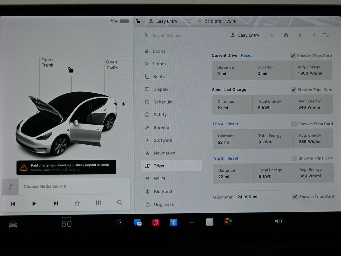Tap Open Frunk on the car view
341x256 pixels.
pos(47,62)
